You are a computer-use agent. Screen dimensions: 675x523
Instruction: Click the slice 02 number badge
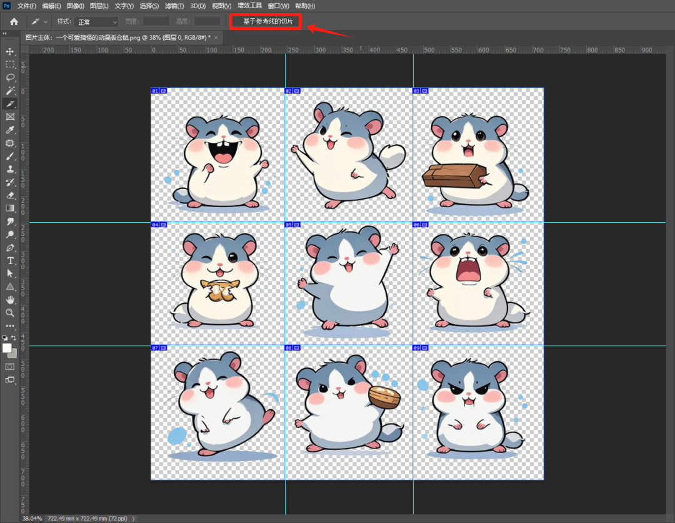point(288,91)
